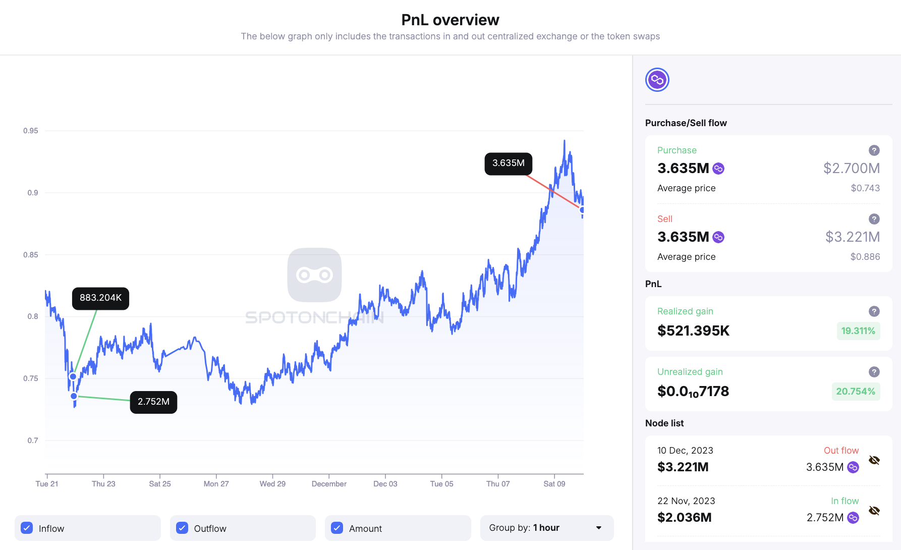Open help icon beside Sell
The height and width of the screenshot is (550, 901).
[x=874, y=219]
